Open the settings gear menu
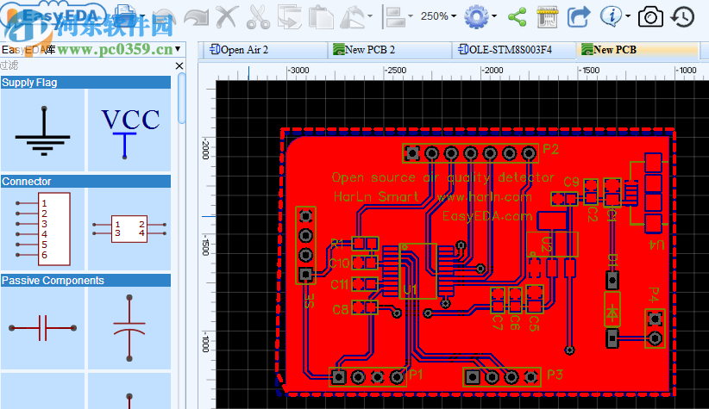Viewport: 709px width, 409px height. [476, 15]
